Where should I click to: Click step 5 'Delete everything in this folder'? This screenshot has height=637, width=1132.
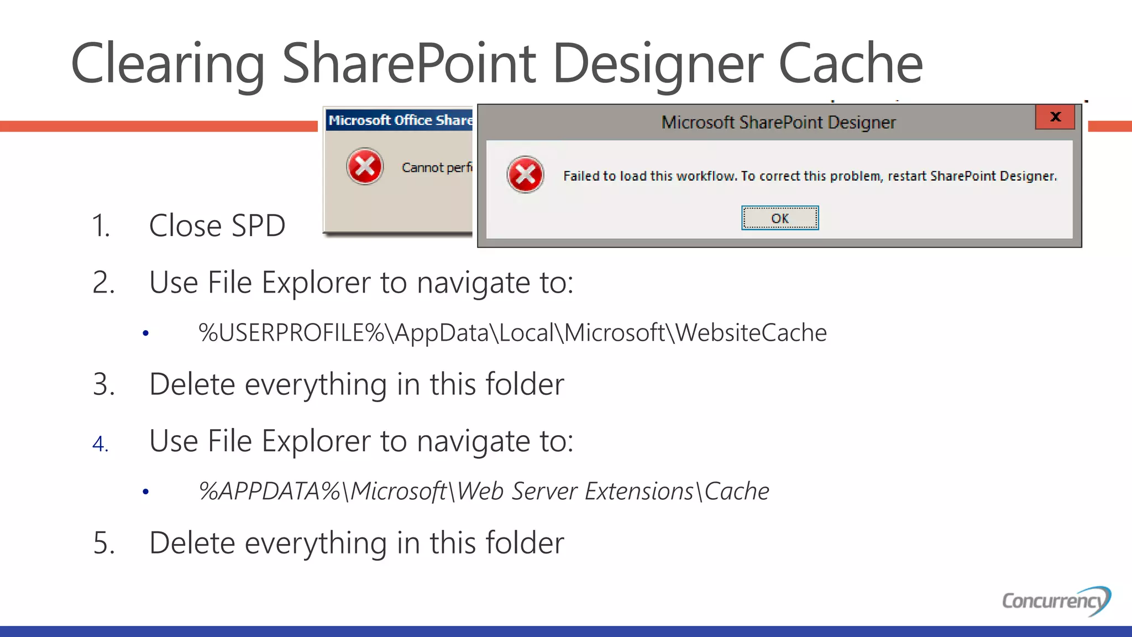(x=357, y=542)
